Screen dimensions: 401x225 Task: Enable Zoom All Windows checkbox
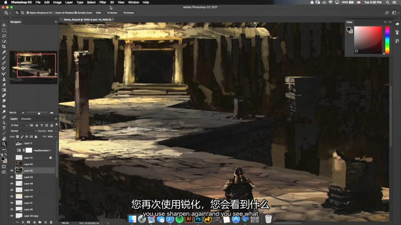click(53, 13)
